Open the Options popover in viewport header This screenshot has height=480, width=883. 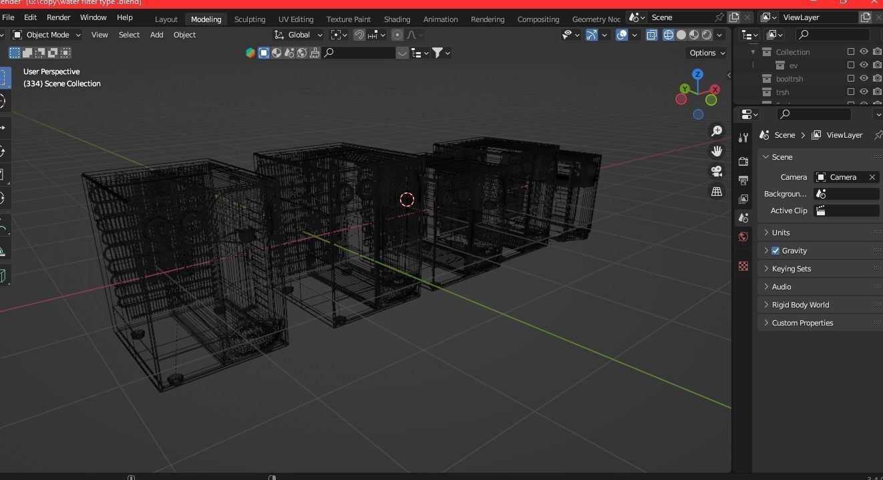[705, 52]
